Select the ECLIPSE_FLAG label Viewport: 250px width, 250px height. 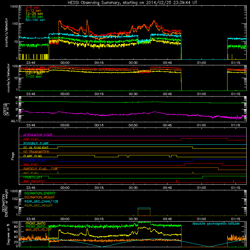(x=34, y=160)
